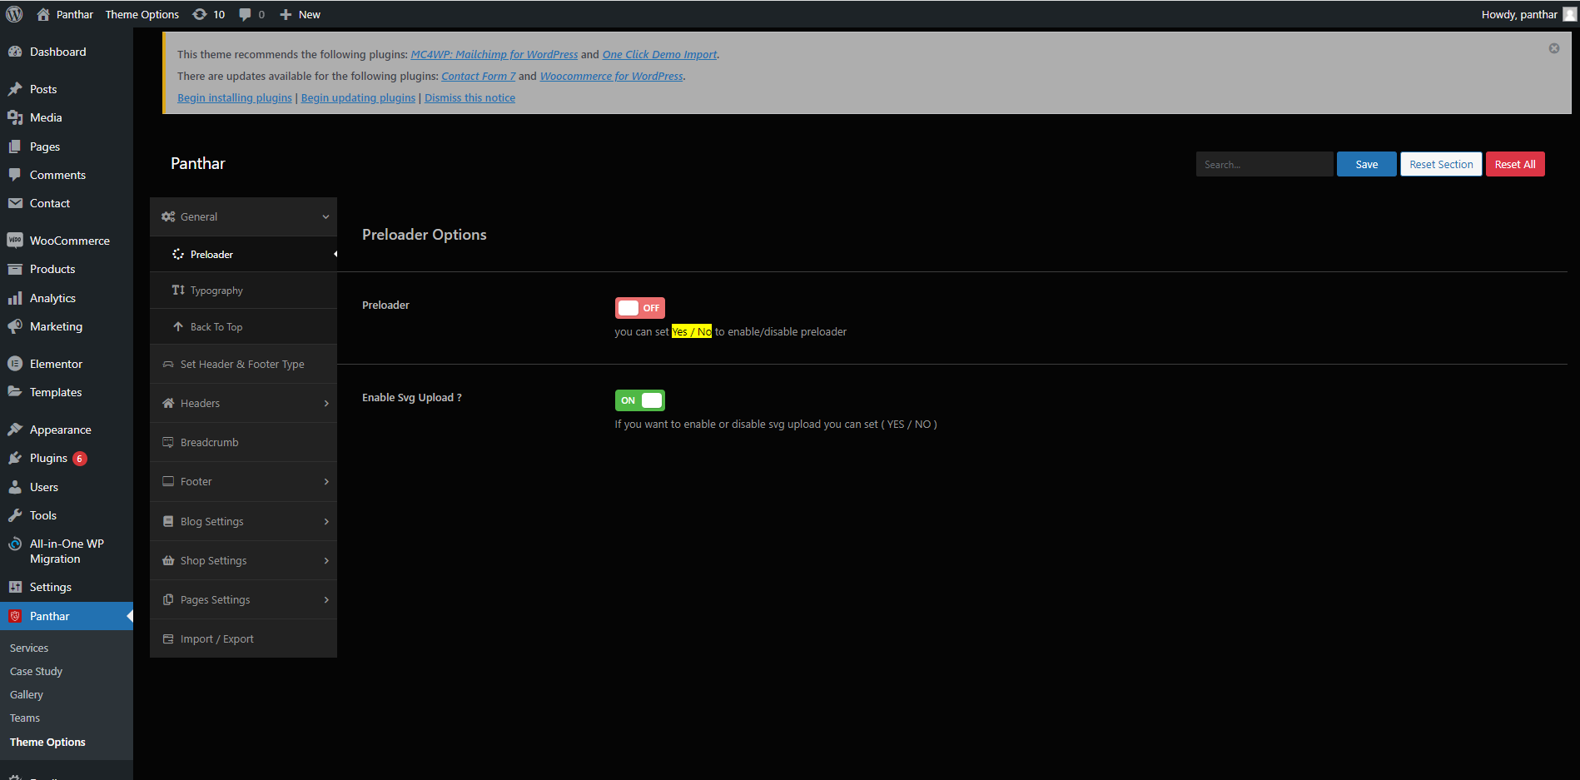
Task: Select the Preloader options tab
Action: (x=243, y=254)
